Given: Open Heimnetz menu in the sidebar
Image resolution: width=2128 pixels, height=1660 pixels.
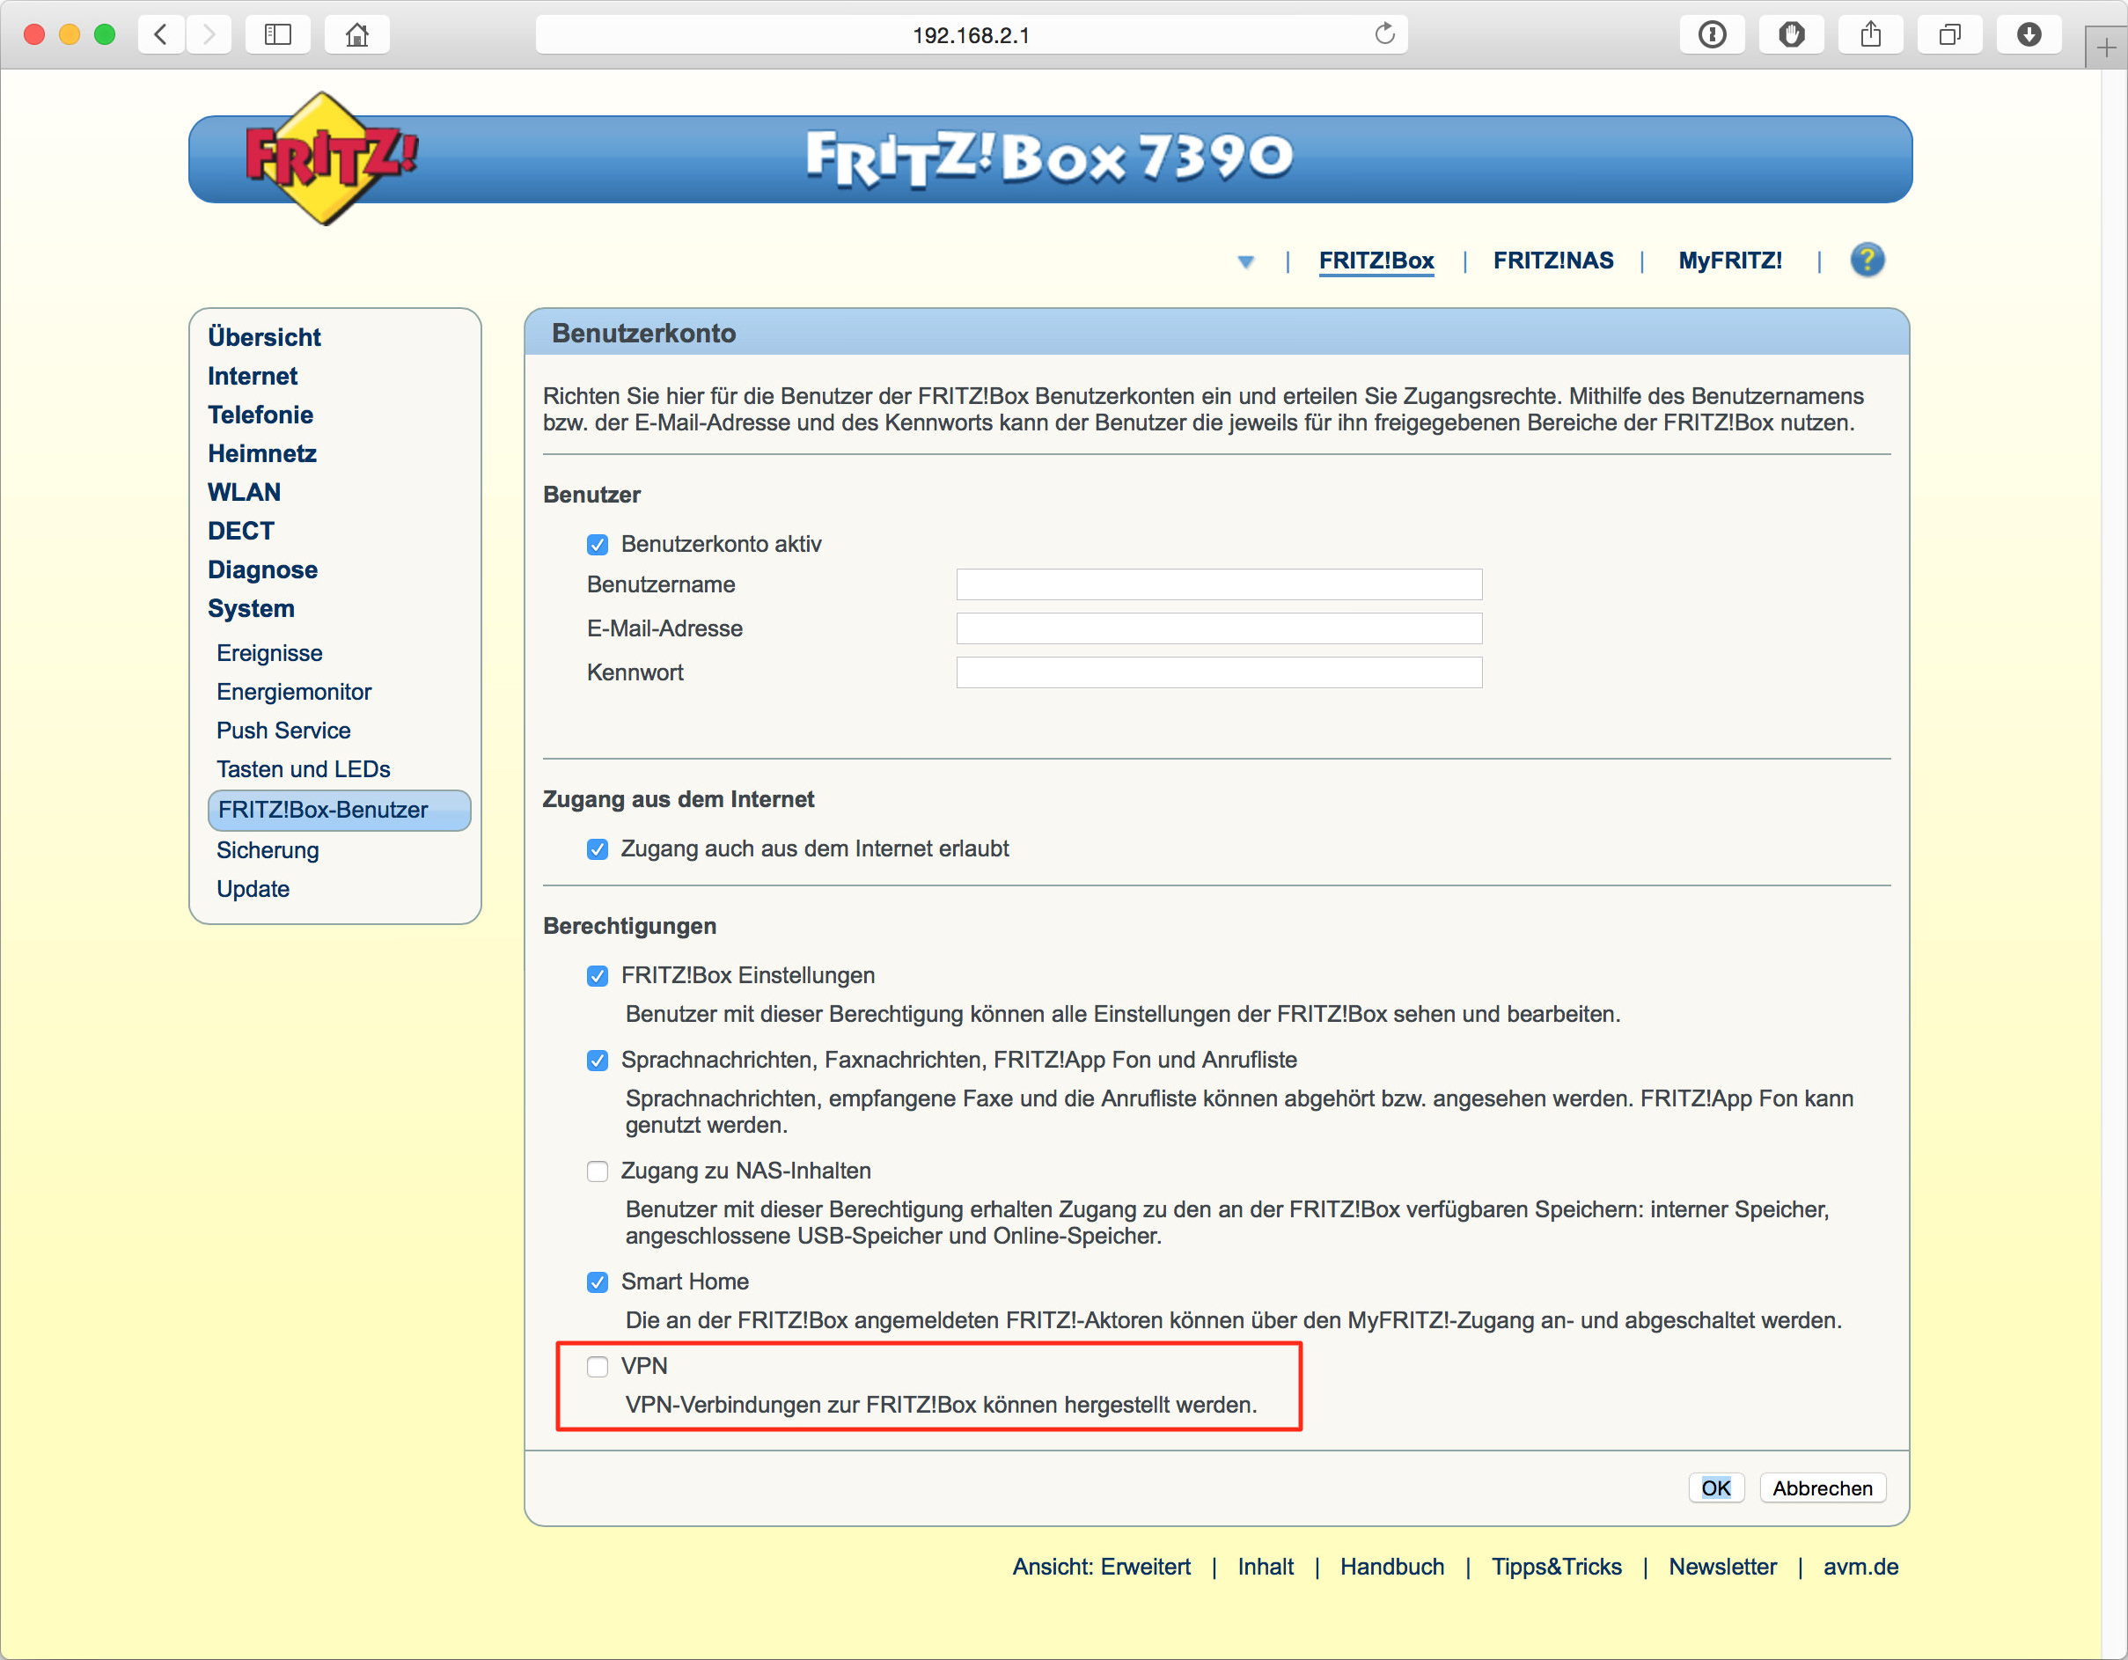Looking at the screenshot, I should [262, 454].
